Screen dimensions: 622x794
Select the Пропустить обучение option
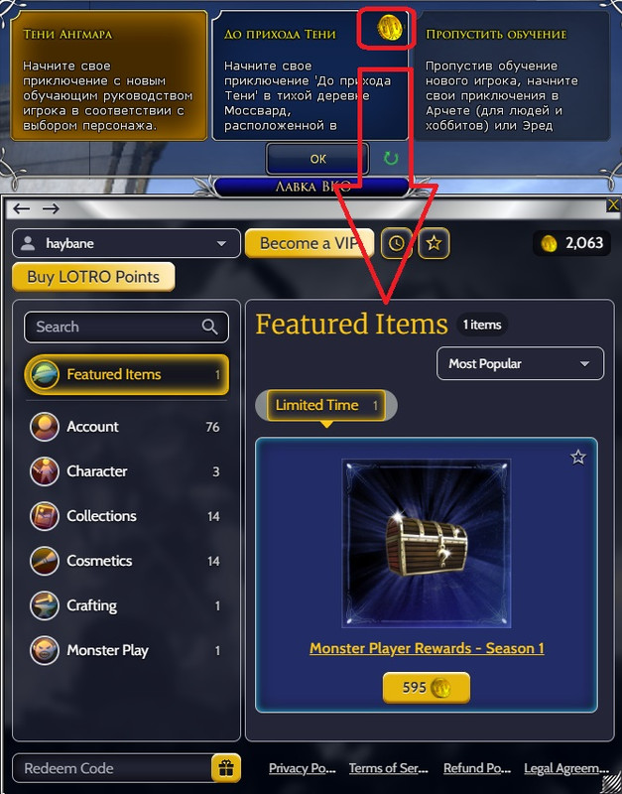[512, 75]
